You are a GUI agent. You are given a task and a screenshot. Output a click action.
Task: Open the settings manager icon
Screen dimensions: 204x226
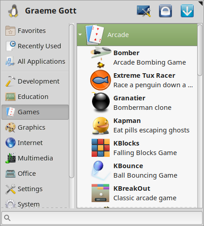[144, 11]
